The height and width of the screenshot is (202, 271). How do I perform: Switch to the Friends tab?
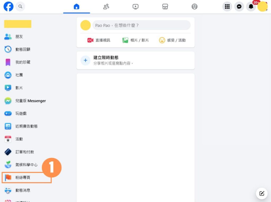click(x=106, y=7)
